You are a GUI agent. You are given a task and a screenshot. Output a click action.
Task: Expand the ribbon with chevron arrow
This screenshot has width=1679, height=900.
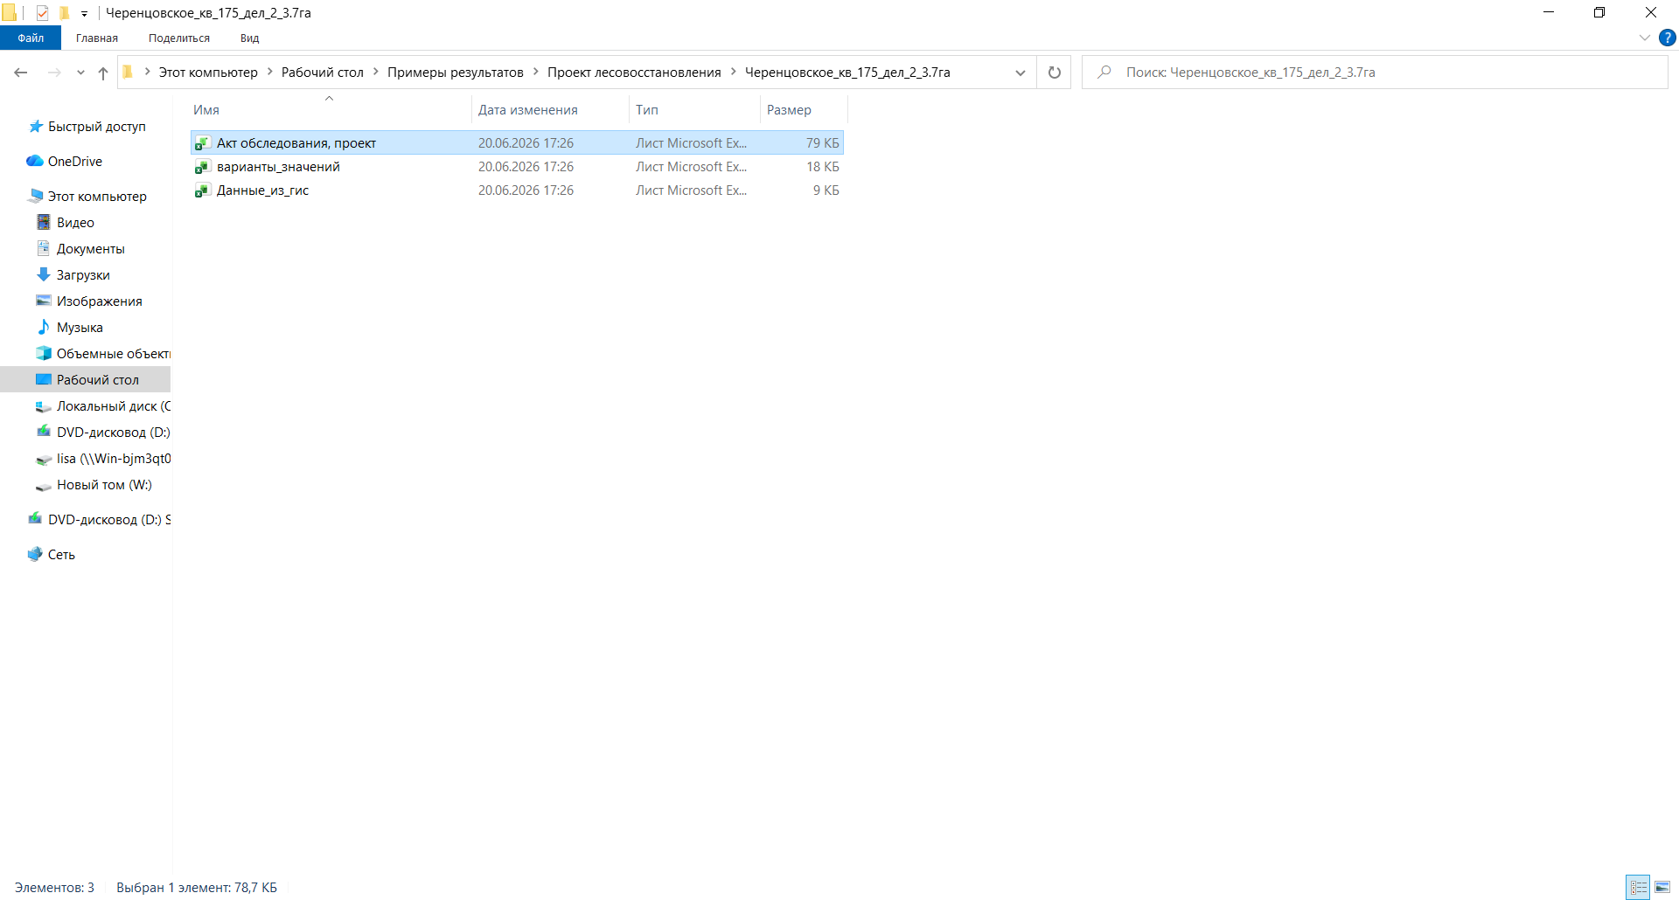tap(1644, 38)
